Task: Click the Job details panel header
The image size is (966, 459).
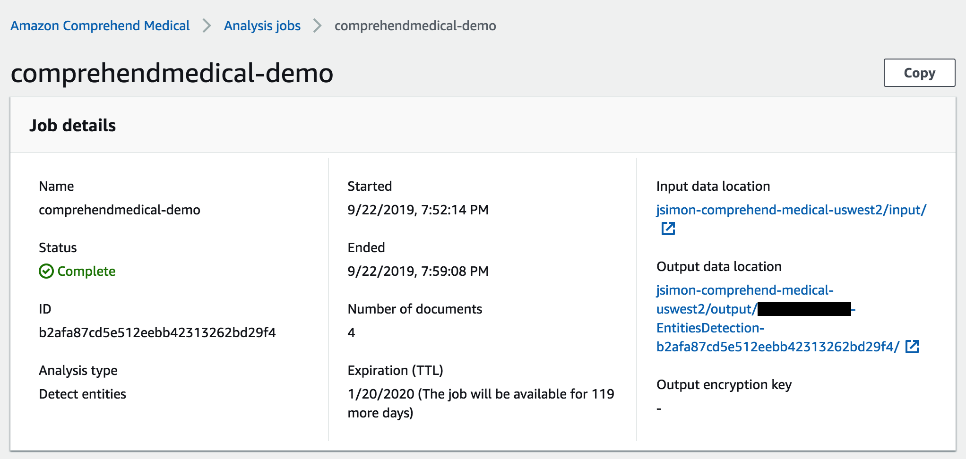Action: (x=483, y=125)
